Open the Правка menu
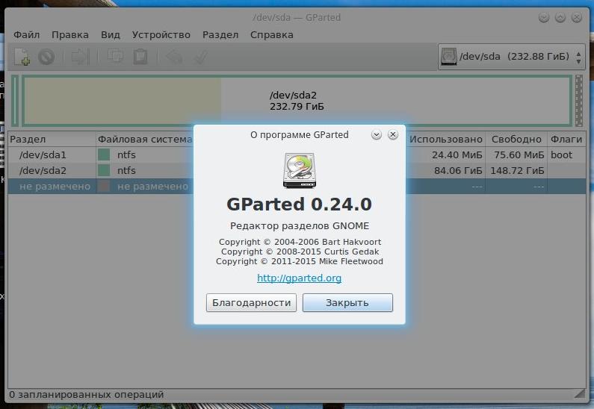Image resolution: width=594 pixels, height=409 pixels. [x=70, y=35]
